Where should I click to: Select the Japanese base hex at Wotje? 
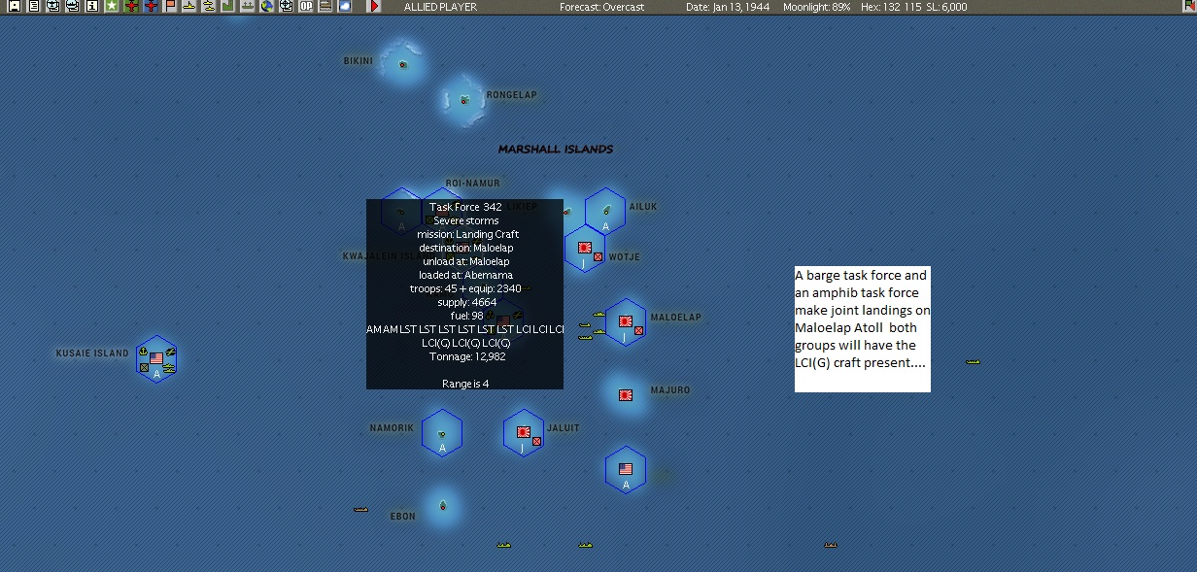coord(585,248)
